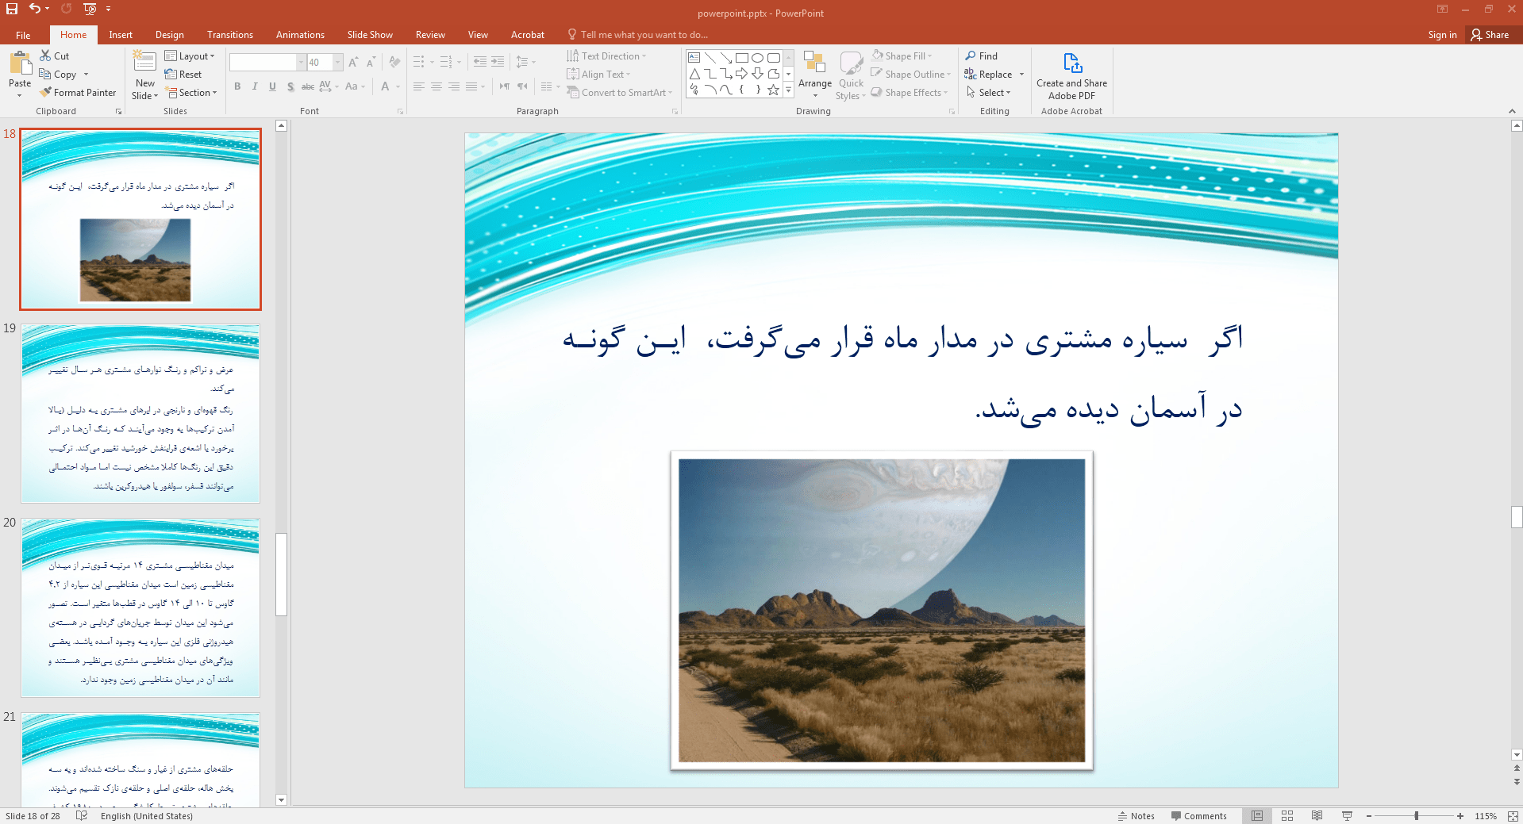The height and width of the screenshot is (824, 1523).
Task: Align text left in paragraph group
Action: click(x=419, y=86)
